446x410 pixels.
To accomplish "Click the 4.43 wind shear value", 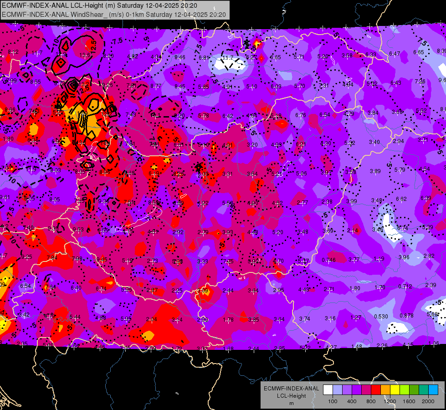I will (304, 290).
